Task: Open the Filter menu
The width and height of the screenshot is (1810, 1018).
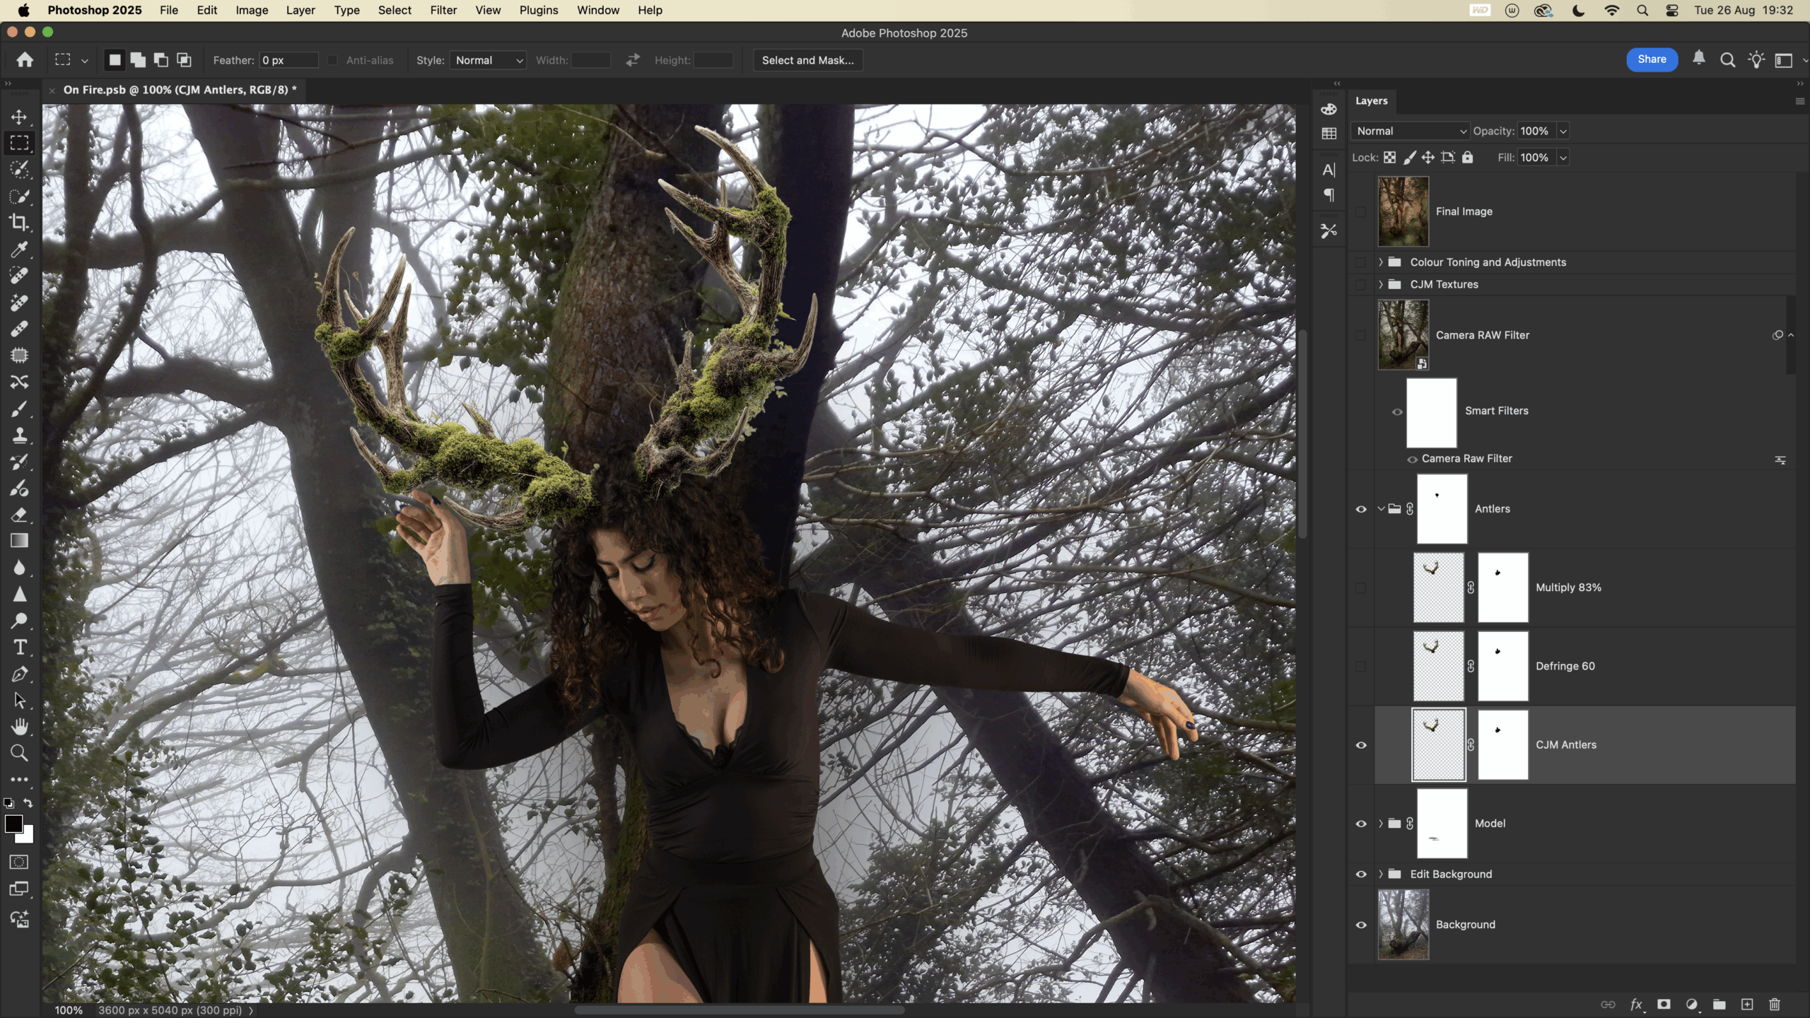Action: (443, 10)
